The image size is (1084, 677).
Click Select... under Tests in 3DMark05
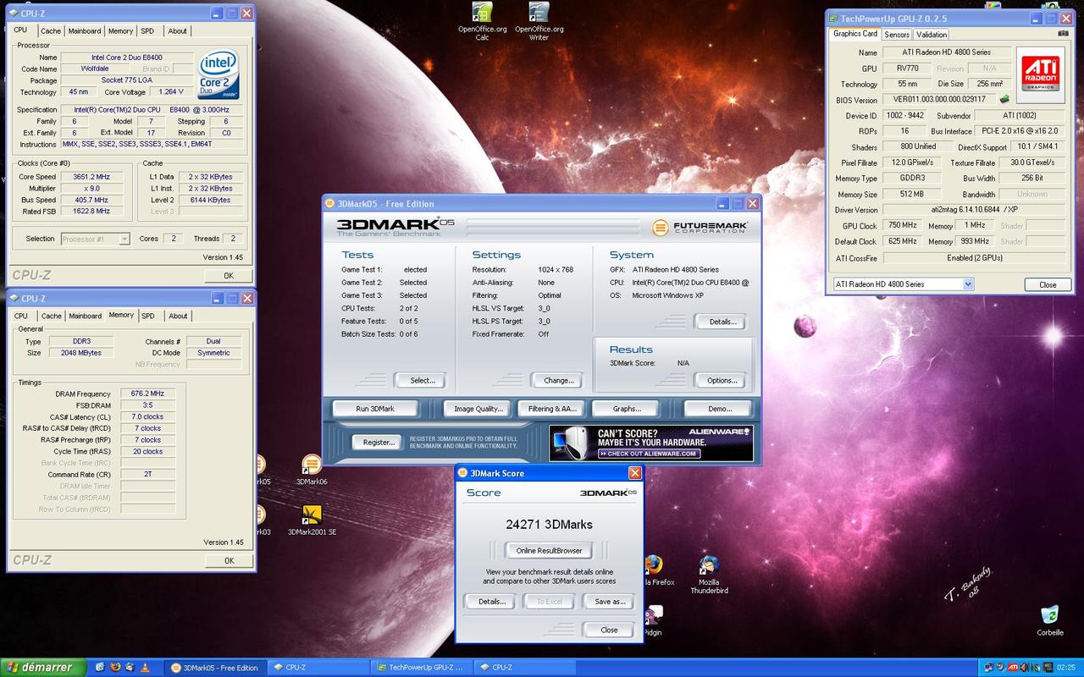pos(423,381)
